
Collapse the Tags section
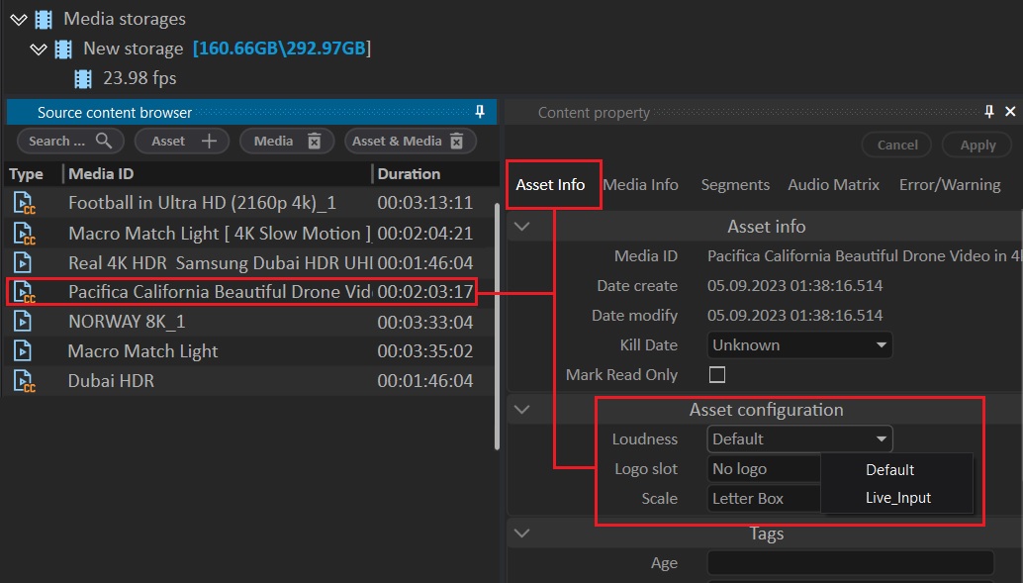coord(522,534)
